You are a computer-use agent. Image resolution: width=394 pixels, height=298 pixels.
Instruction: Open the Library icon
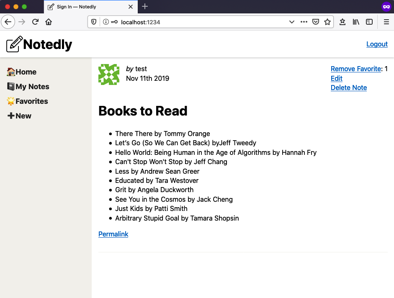tap(355, 22)
